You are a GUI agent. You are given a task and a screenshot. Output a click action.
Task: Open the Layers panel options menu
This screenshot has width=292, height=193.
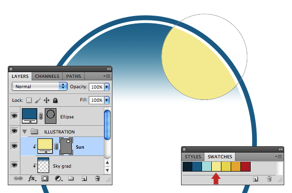107,76
